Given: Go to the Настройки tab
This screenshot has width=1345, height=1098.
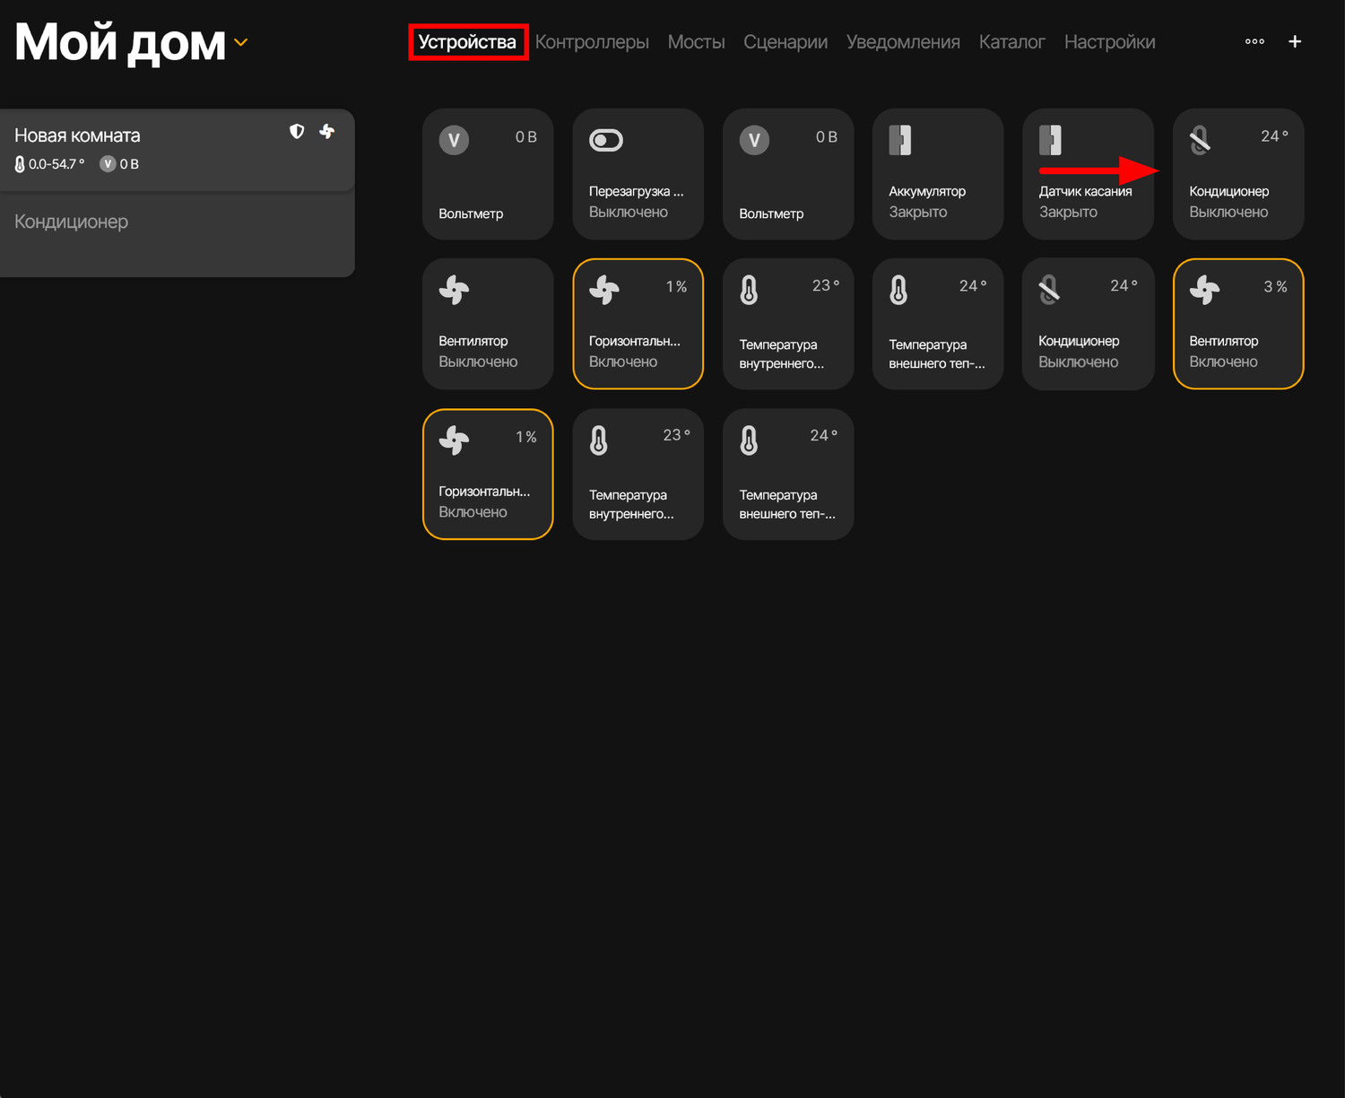Looking at the screenshot, I should click(x=1109, y=42).
